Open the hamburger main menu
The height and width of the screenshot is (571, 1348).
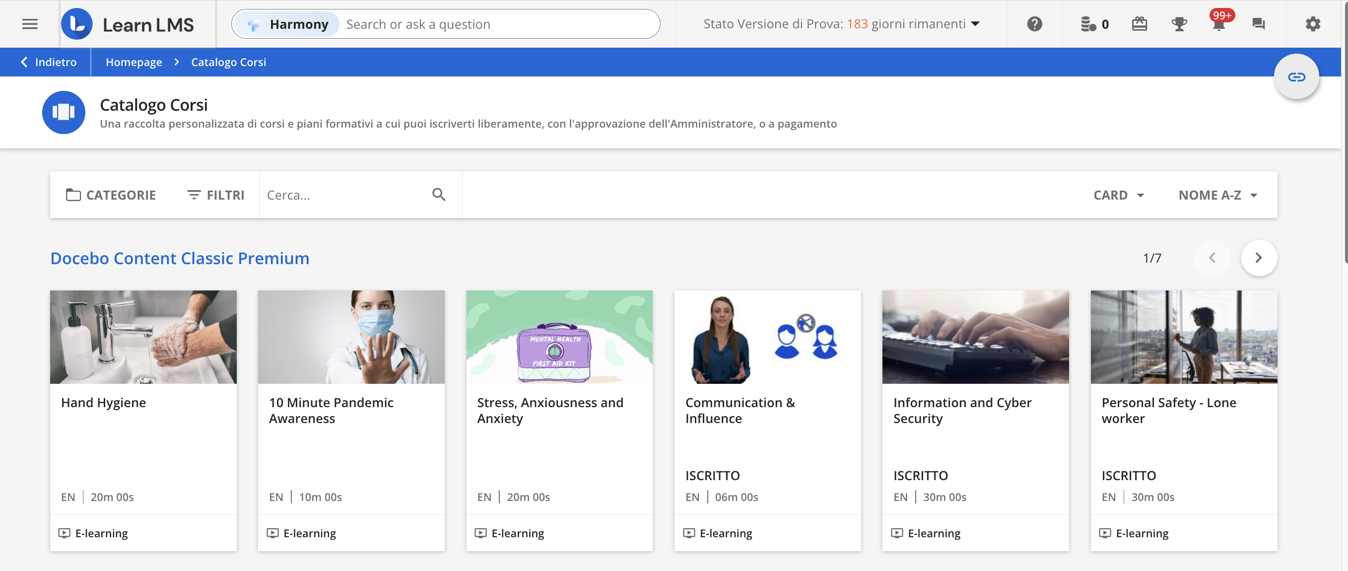(30, 24)
